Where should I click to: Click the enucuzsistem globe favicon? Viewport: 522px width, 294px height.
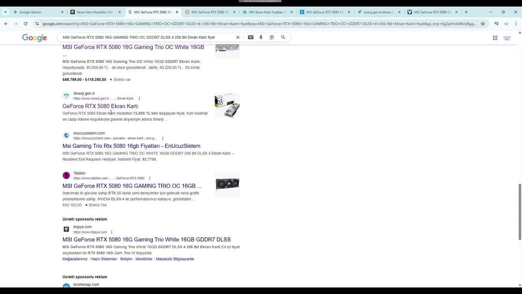pos(66,136)
